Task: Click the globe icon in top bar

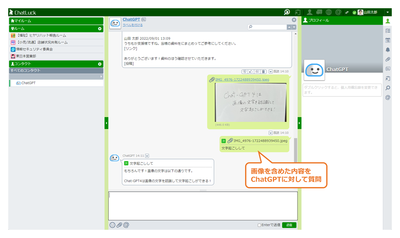Action: [x=329, y=12]
